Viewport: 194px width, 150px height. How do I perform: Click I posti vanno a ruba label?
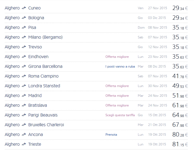(120, 66)
